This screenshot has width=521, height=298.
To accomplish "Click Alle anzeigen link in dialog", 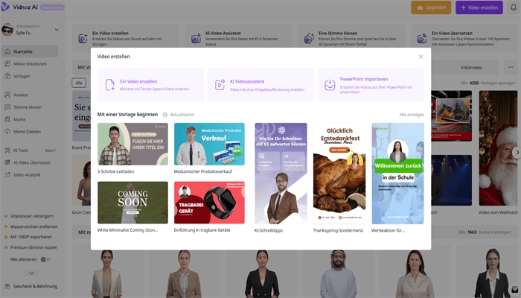I will 412,115.
